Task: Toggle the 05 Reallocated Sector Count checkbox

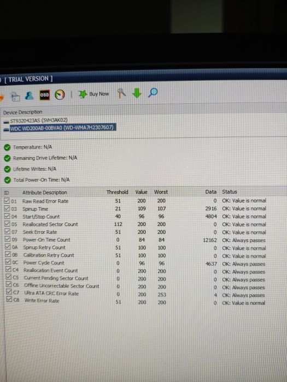Action: [x=8, y=224]
